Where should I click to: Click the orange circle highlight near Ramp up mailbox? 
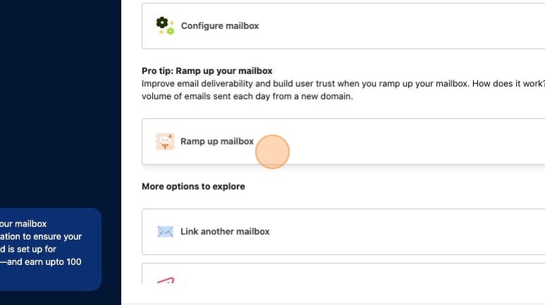coord(272,152)
